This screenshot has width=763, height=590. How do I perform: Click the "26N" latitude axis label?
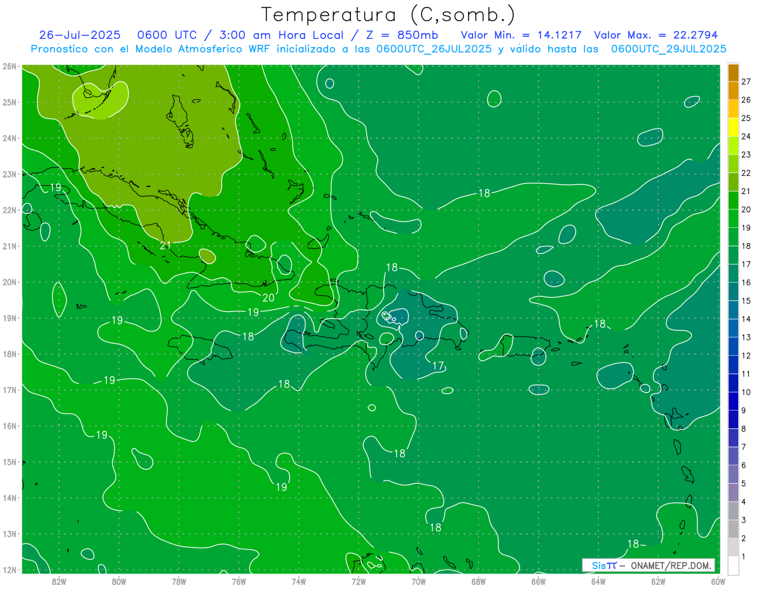tap(9, 66)
